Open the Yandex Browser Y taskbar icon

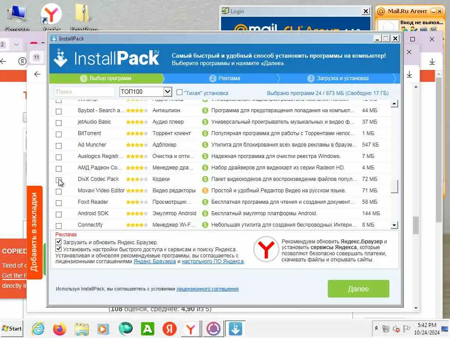(x=191, y=329)
